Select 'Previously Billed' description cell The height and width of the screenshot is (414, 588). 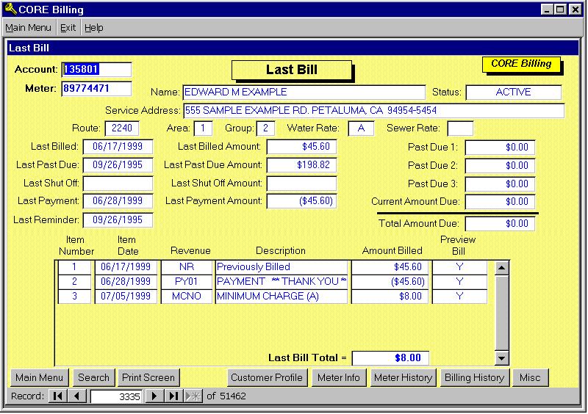(282, 266)
